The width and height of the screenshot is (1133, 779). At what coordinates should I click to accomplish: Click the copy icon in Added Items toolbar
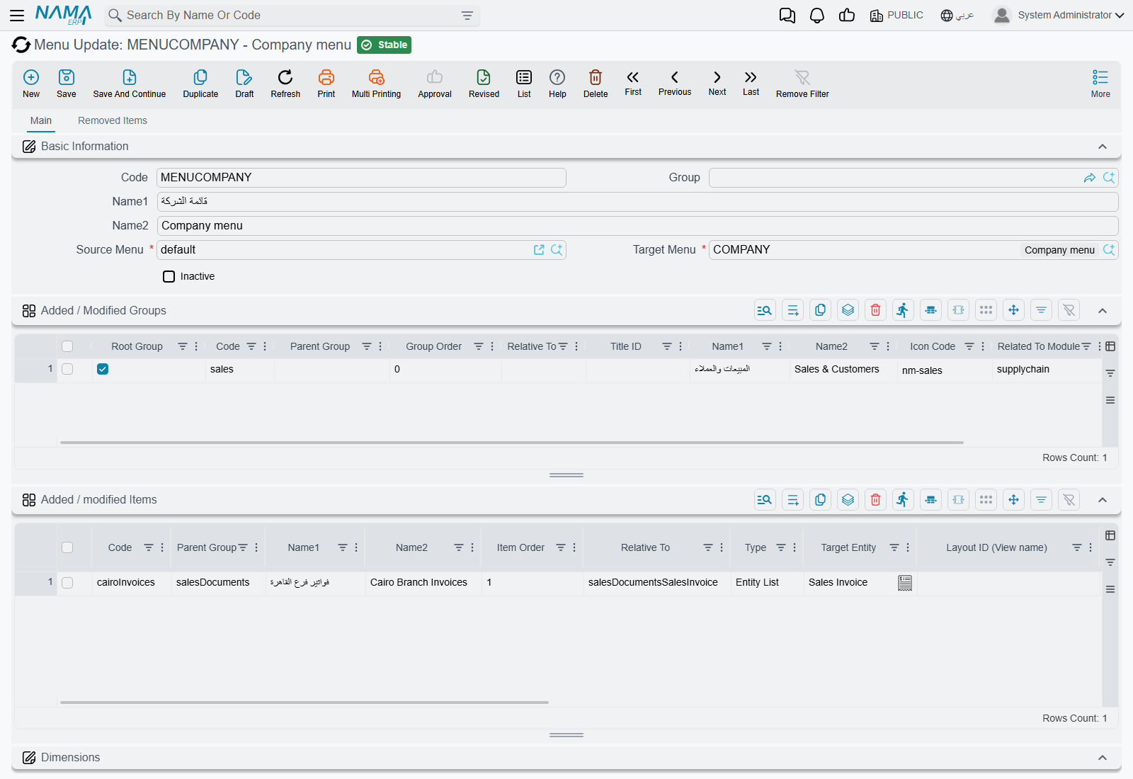820,500
